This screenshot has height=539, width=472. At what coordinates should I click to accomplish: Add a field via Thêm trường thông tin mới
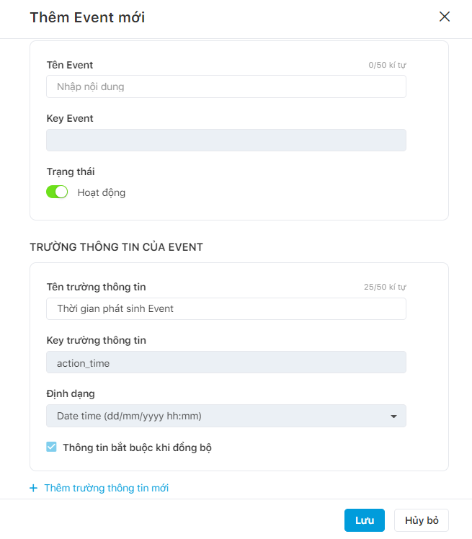coord(106,488)
